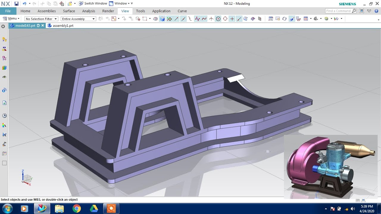The image size is (381, 214).
Task: Open the Menu dropdown button
Action: pyautogui.click(x=11, y=19)
